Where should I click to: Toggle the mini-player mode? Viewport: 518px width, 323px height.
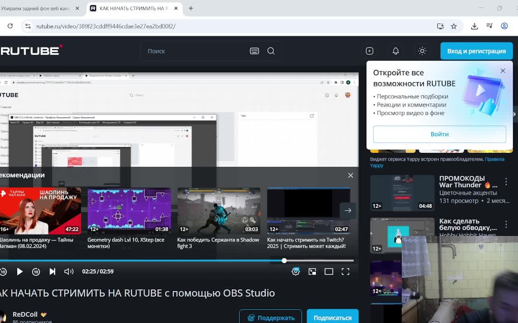pos(312,272)
